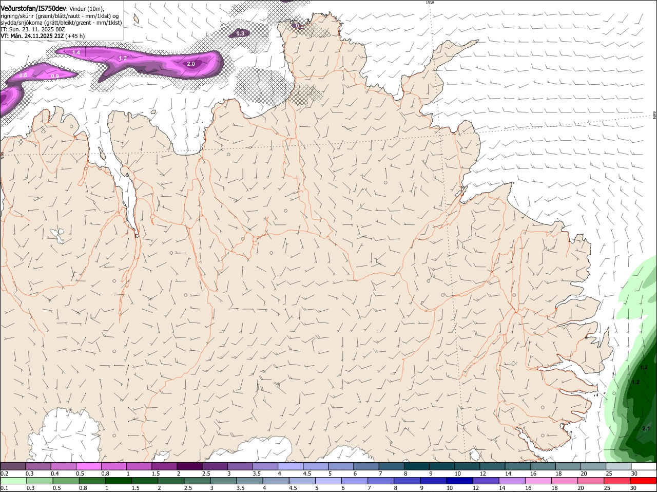Pick snow scale swatch between 12 and 14
The width and height of the screenshot is (657, 492).
point(491,466)
